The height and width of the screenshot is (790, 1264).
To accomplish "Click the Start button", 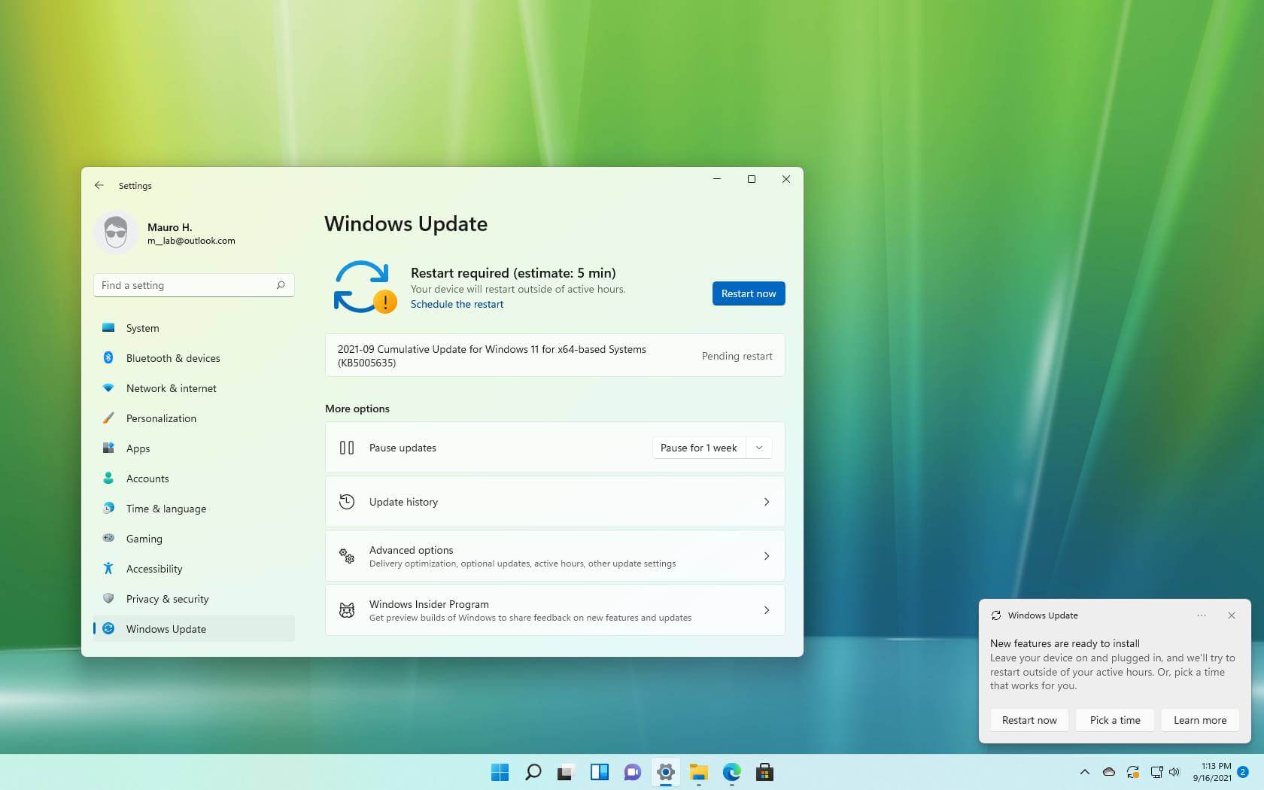I will 499,772.
